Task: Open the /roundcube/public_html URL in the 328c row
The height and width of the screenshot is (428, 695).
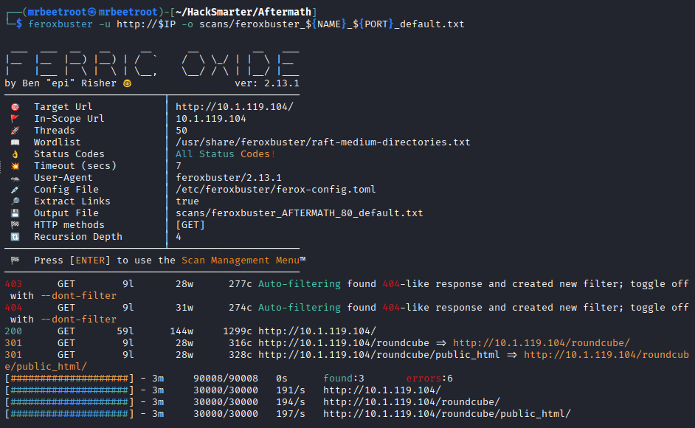Action: 379,355
